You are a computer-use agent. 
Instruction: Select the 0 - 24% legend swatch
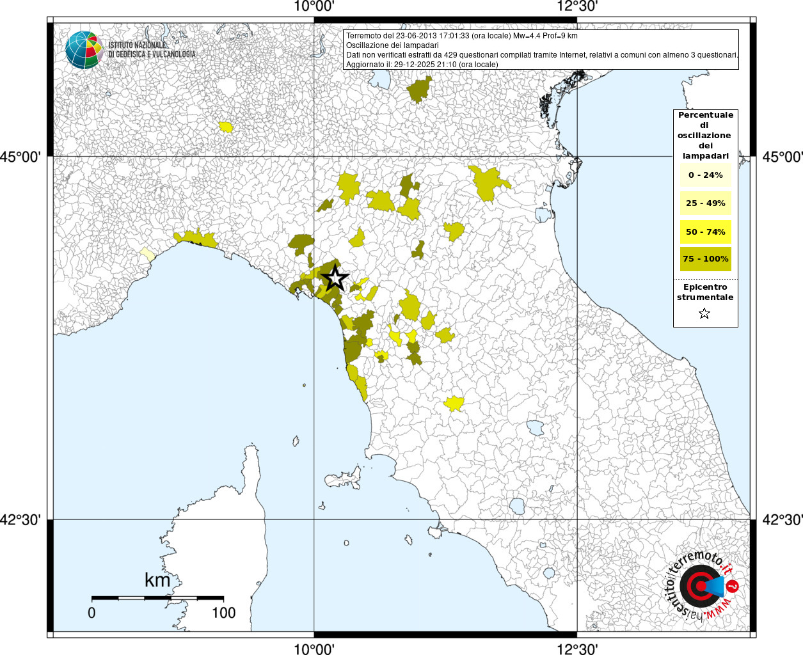click(705, 175)
